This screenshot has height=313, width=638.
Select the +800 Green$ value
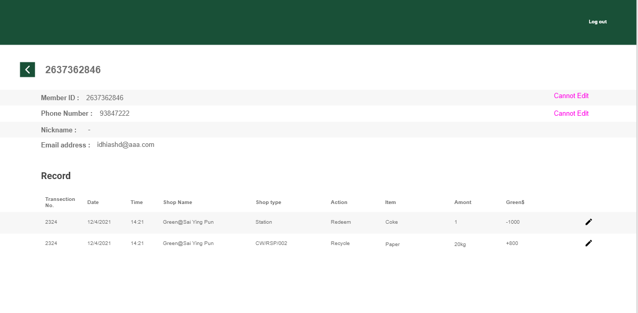(512, 243)
